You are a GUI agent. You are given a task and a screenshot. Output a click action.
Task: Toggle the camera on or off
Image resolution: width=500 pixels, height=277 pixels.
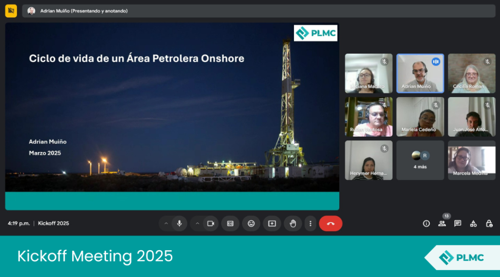point(210,223)
